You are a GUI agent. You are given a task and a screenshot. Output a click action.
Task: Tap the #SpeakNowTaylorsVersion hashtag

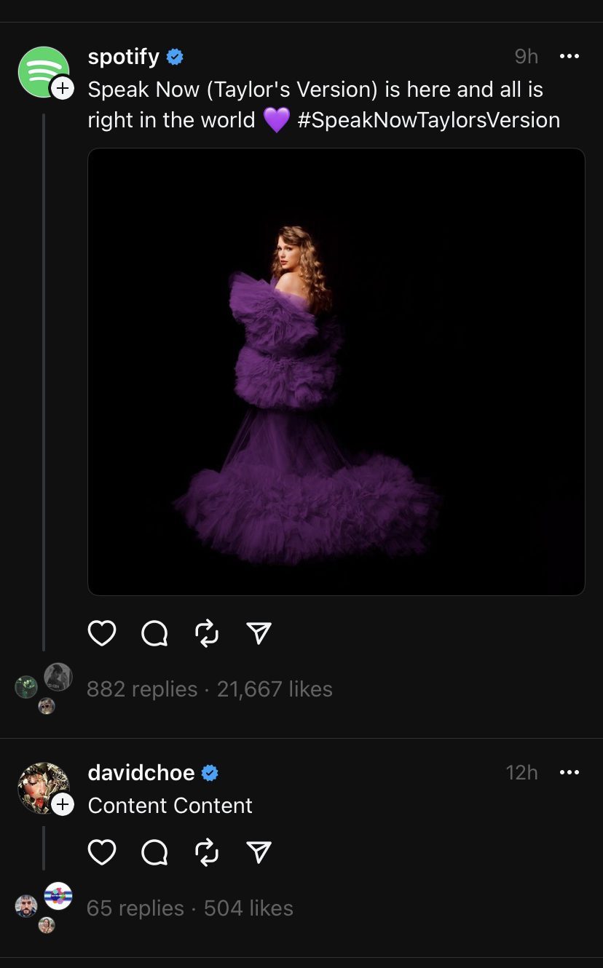point(429,120)
